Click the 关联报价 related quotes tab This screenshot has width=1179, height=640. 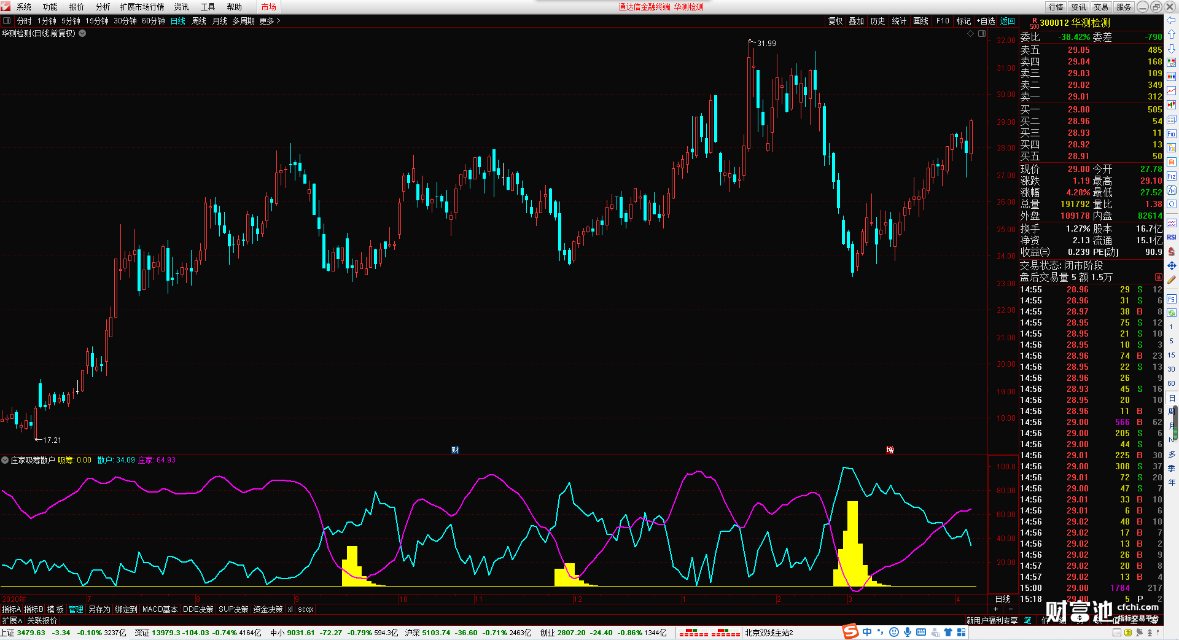point(42,620)
